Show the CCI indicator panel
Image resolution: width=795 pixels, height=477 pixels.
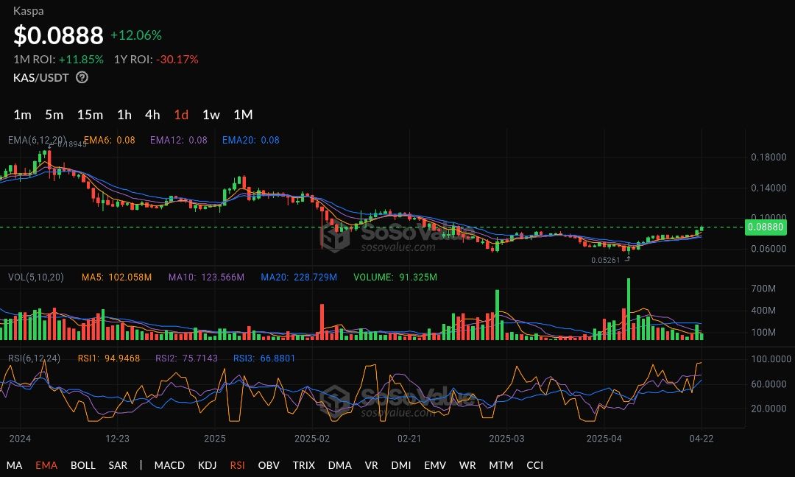coord(535,465)
